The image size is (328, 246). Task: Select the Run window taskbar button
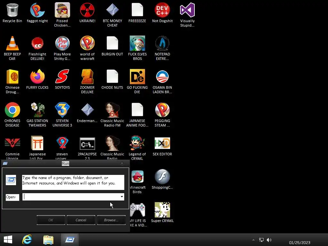70,240
